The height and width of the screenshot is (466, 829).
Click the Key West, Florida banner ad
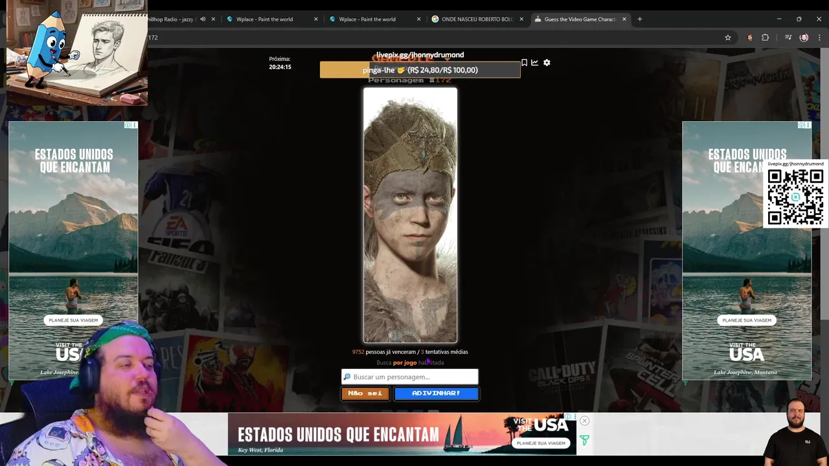pos(402,434)
